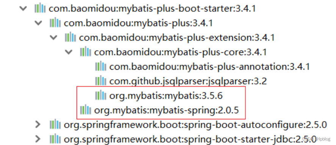Select com.baomidou:mybatis-plus-core:3.4.1 row text
336x145 pixels.
click(x=181, y=52)
